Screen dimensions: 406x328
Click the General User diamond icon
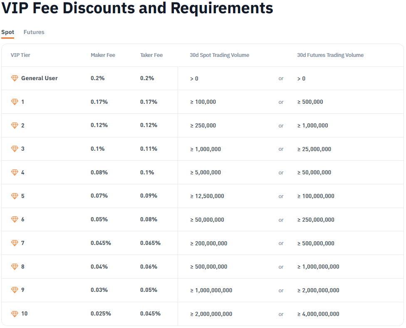15,78
